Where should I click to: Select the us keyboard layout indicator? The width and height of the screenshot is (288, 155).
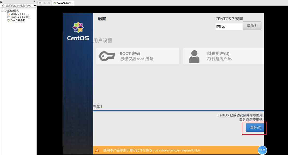pos(229,27)
